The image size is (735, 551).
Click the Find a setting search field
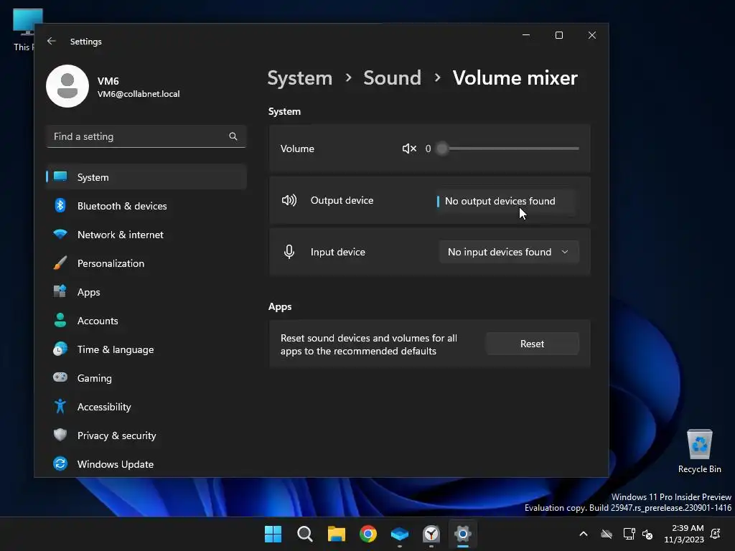(x=146, y=136)
